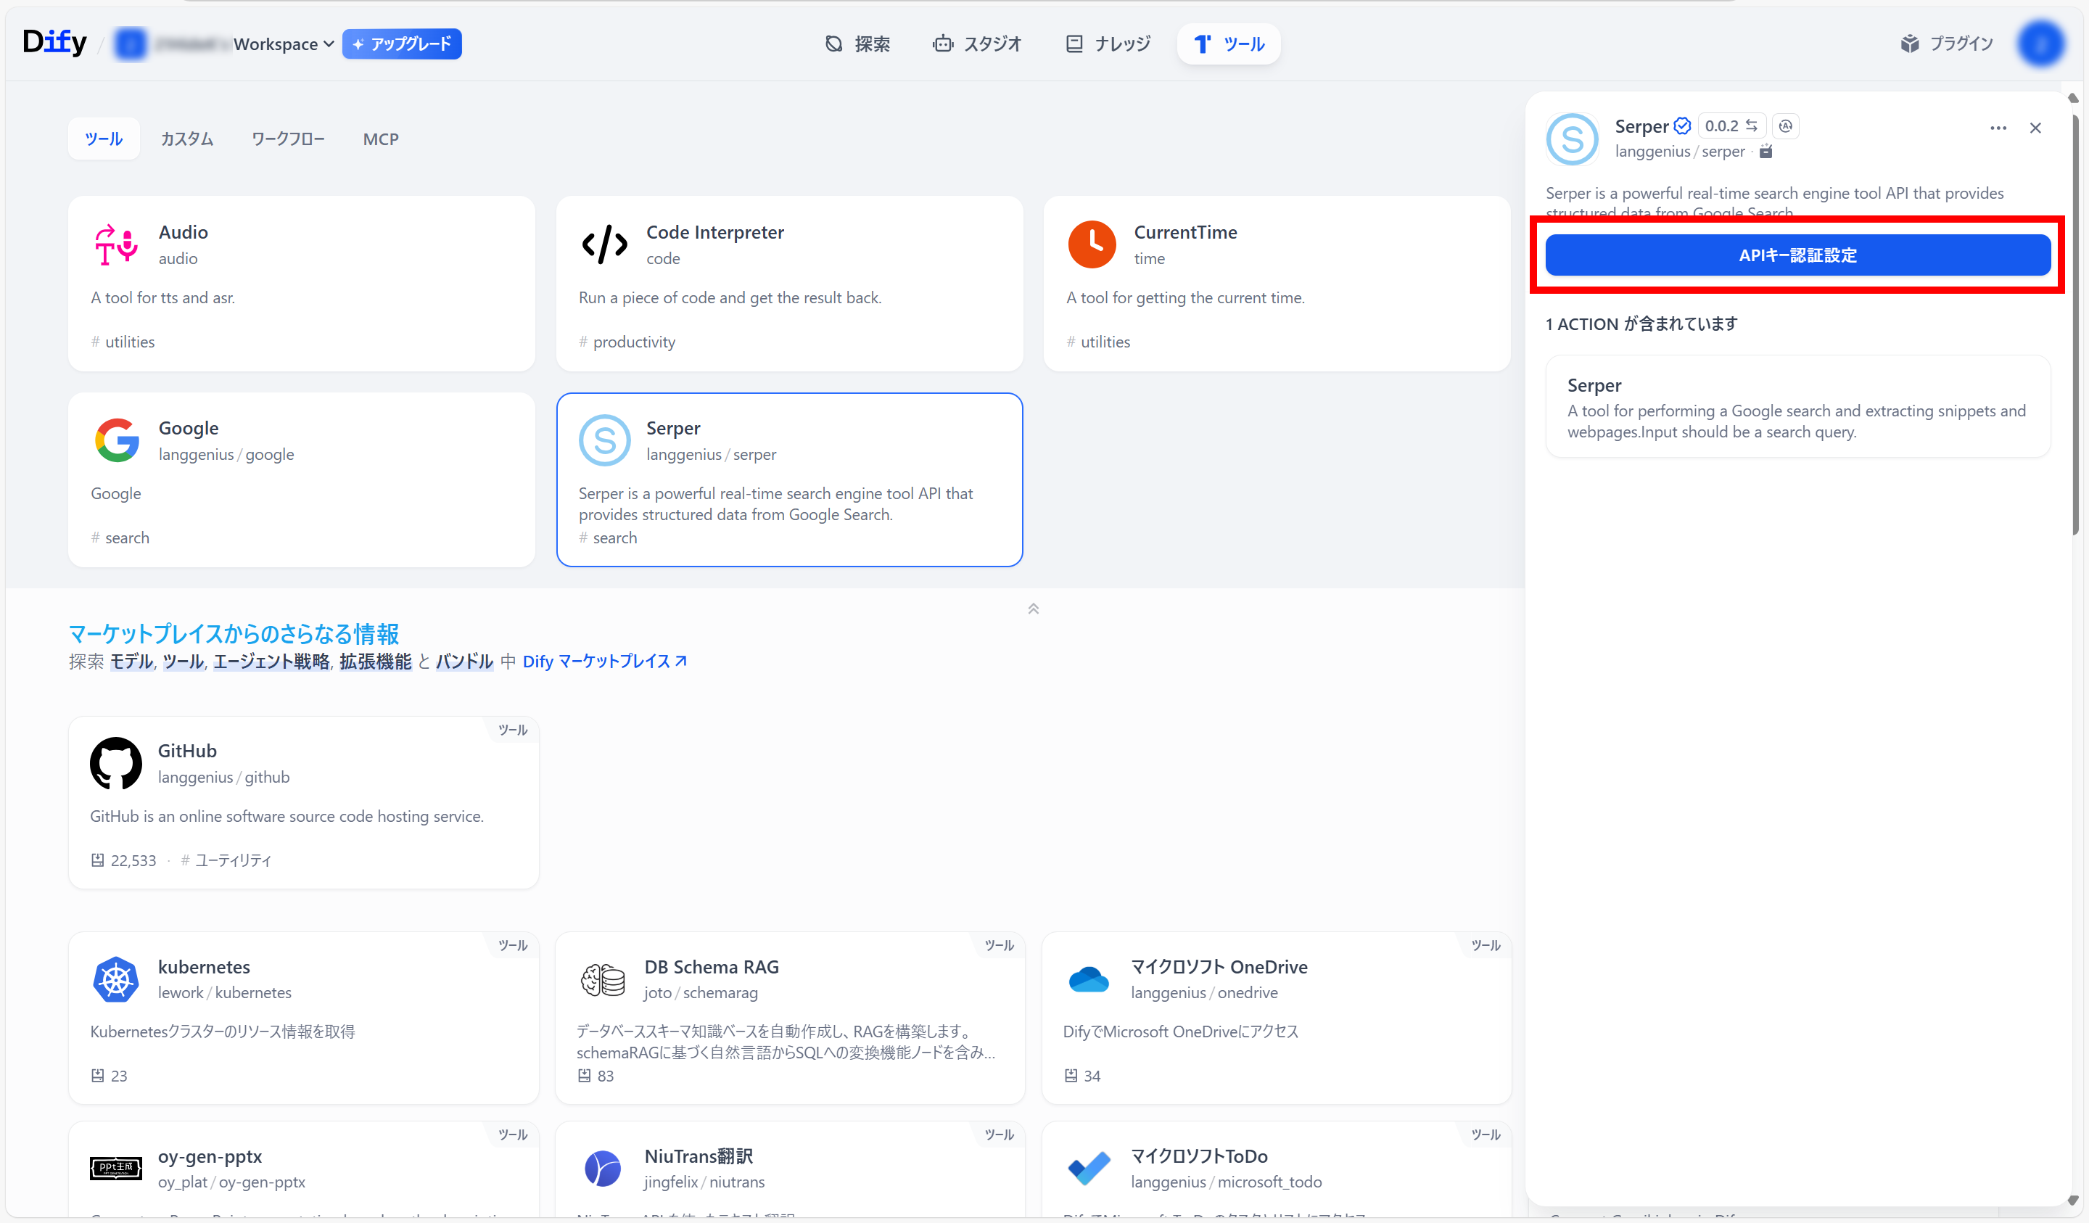The image size is (2089, 1223).
Task: Switch to the MCP tab
Action: click(x=381, y=139)
